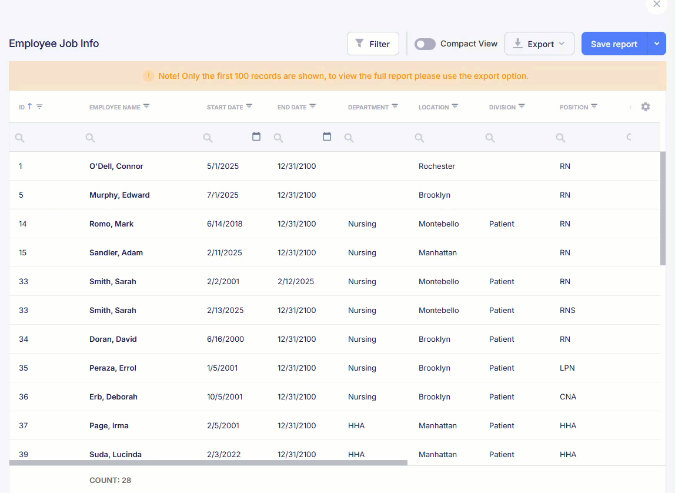Image resolution: width=675 pixels, height=493 pixels.
Task: Open Department column filter icon
Action: click(395, 106)
